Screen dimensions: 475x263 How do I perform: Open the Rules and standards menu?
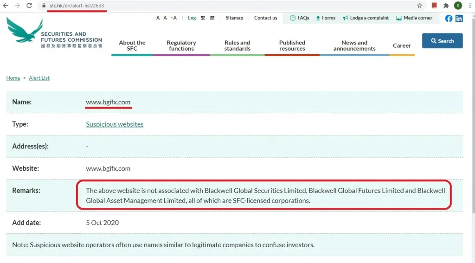point(237,45)
